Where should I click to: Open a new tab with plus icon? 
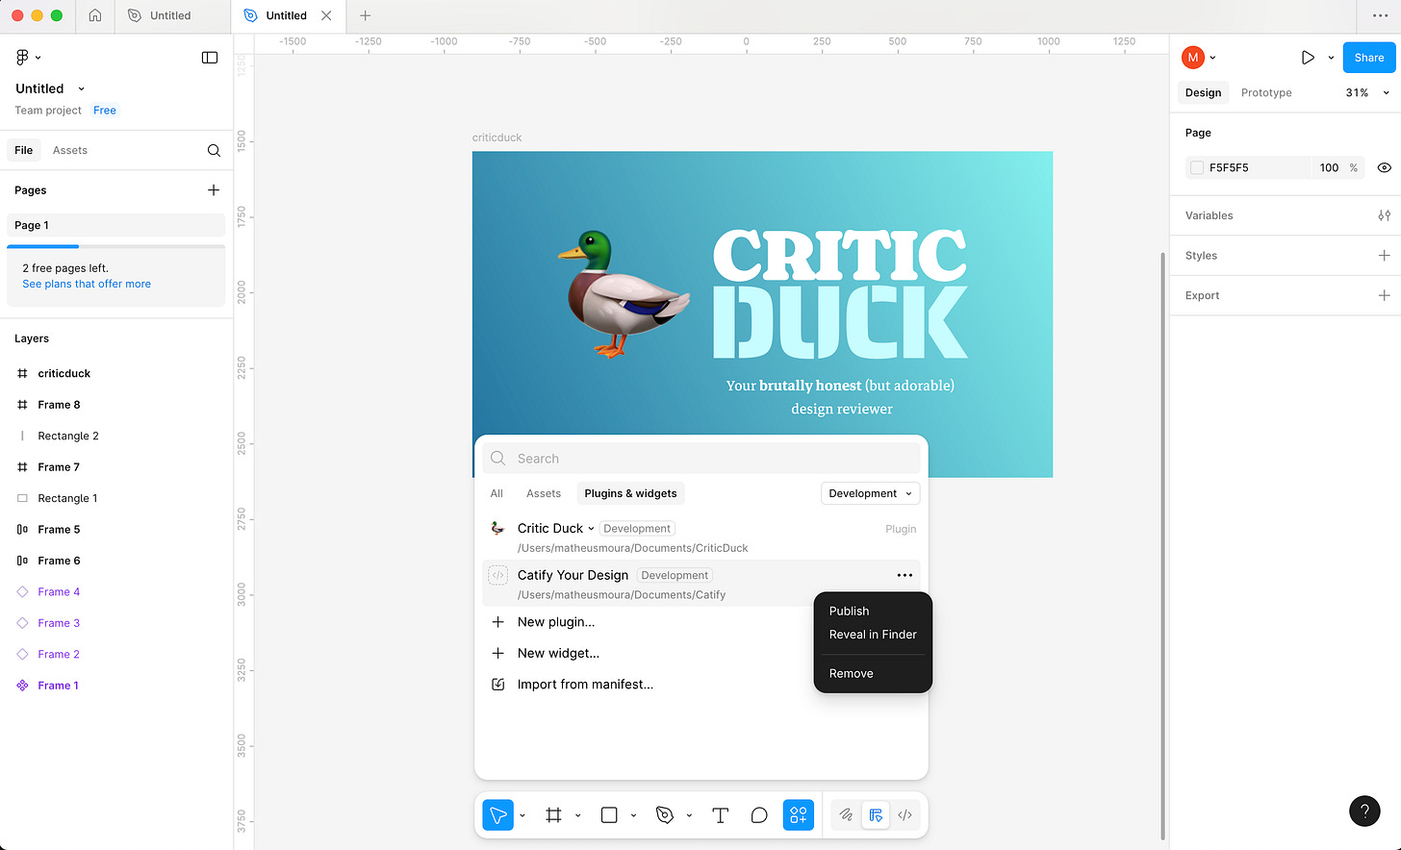(x=365, y=15)
